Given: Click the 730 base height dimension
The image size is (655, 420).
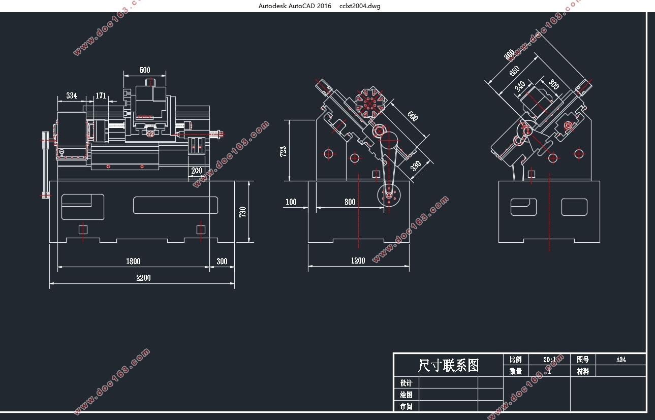Looking at the screenshot, I should point(242,212).
